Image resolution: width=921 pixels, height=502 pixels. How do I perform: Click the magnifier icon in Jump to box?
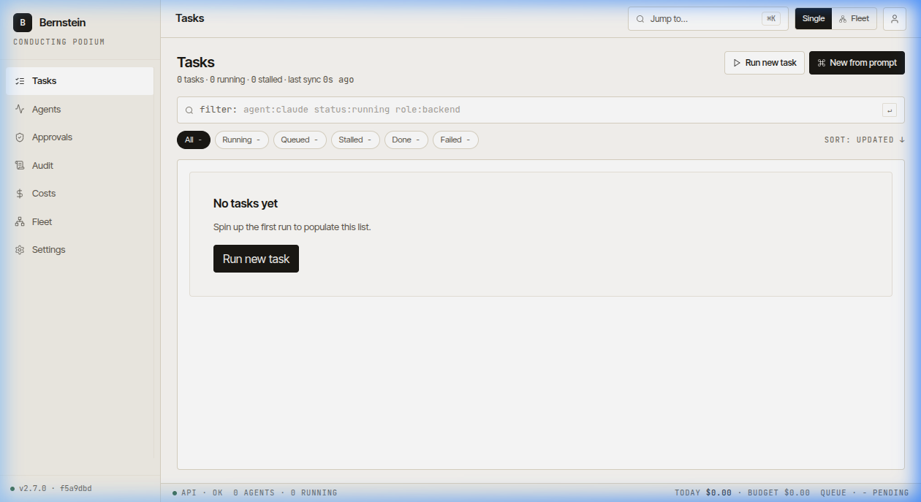tap(640, 19)
